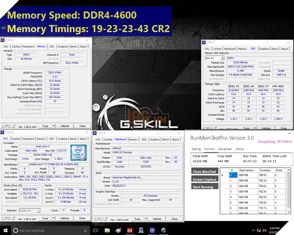This screenshot has height=235, width=294.
Task: Click Validate in the Memory CPU-Z window
Action: (65, 126)
